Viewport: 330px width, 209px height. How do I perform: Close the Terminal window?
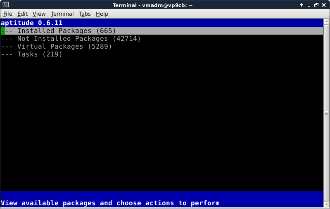(324, 5)
